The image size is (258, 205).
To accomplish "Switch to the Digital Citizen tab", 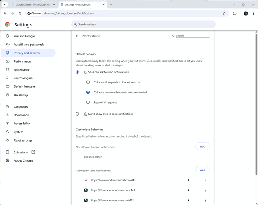I will pos(33,5).
